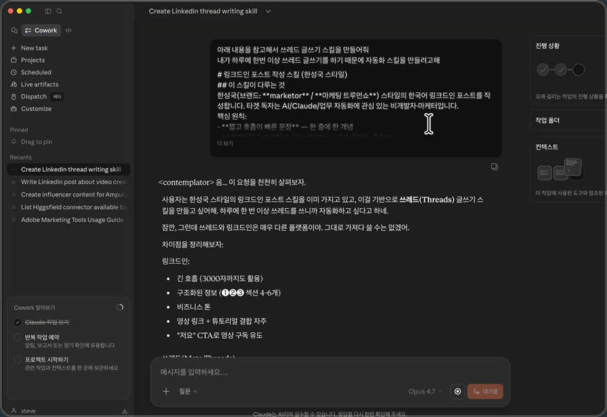The image size is (607, 417).
Task: Open Write LinkedIn post about video chat
Action: point(69,182)
